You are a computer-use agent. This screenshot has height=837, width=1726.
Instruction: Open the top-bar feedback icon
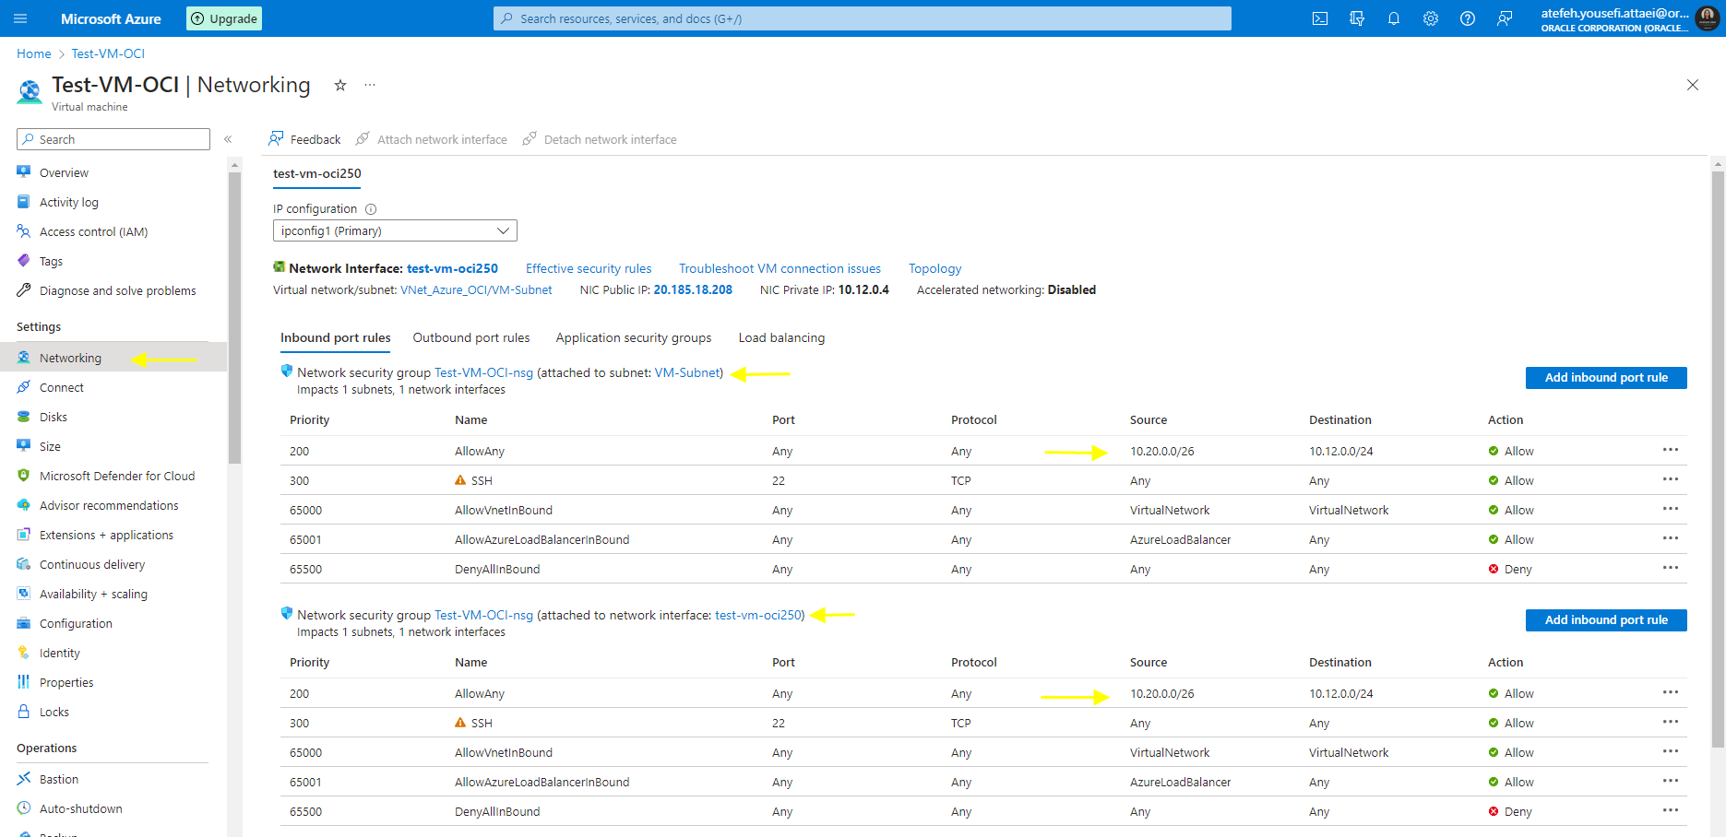coord(1505,18)
